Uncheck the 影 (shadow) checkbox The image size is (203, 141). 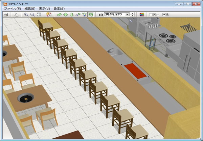click(x=164, y=15)
